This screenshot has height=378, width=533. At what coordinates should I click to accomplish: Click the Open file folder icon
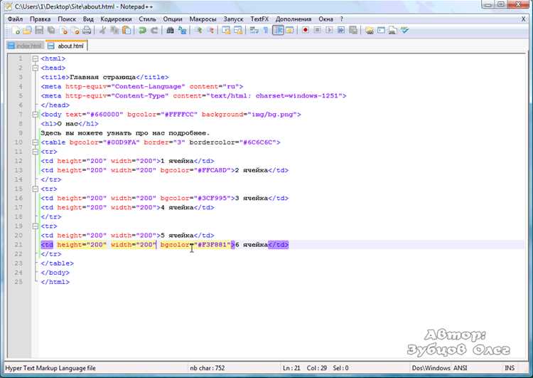coord(27,31)
